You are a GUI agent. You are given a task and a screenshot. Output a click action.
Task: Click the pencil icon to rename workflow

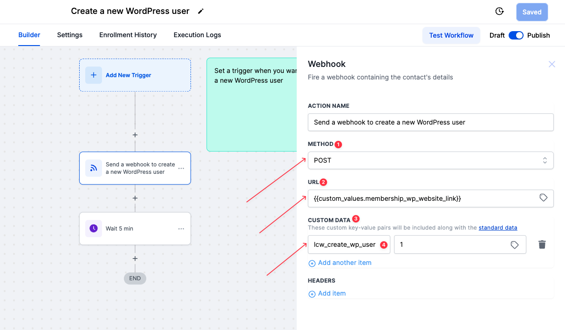[x=201, y=12]
